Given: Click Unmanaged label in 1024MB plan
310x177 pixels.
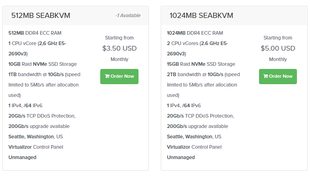Looking at the screenshot, I should (181, 157).
